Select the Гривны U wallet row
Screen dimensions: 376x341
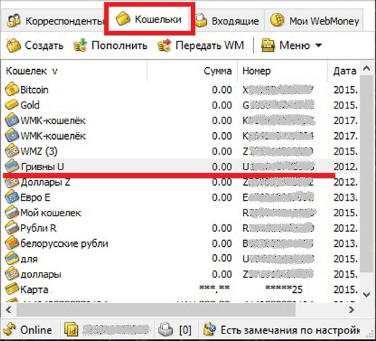click(x=182, y=167)
